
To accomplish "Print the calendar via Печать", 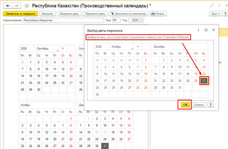I will click(158, 13).
